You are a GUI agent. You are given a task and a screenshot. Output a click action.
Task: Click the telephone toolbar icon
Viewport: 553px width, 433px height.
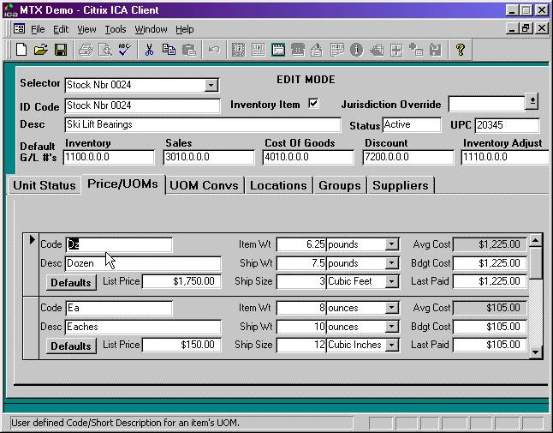(x=298, y=50)
